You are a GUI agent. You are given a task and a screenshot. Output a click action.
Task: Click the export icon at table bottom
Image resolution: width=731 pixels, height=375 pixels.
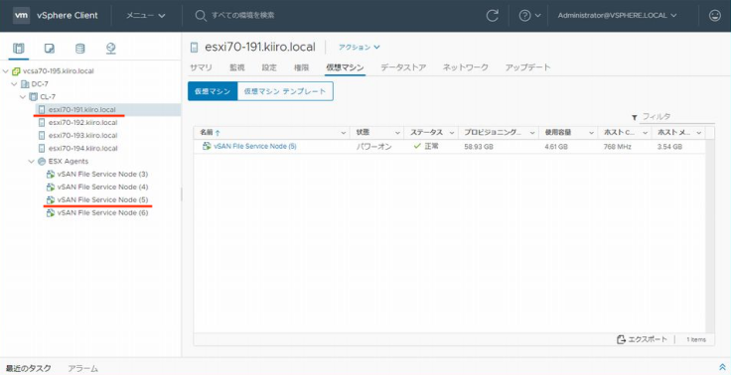click(621, 339)
